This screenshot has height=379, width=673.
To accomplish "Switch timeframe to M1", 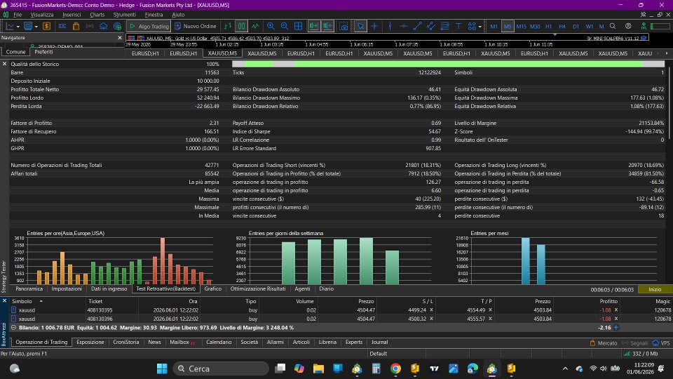I will [x=494, y=26].
